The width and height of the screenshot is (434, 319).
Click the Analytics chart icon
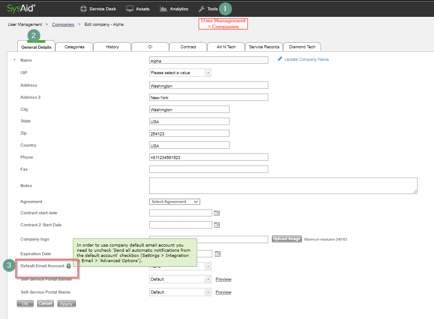pos(164,9)
